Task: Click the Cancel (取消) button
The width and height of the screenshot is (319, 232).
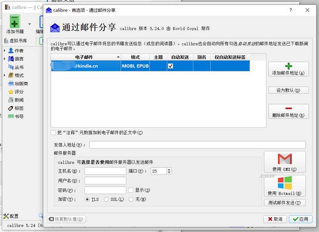Action: click(275, 219)
